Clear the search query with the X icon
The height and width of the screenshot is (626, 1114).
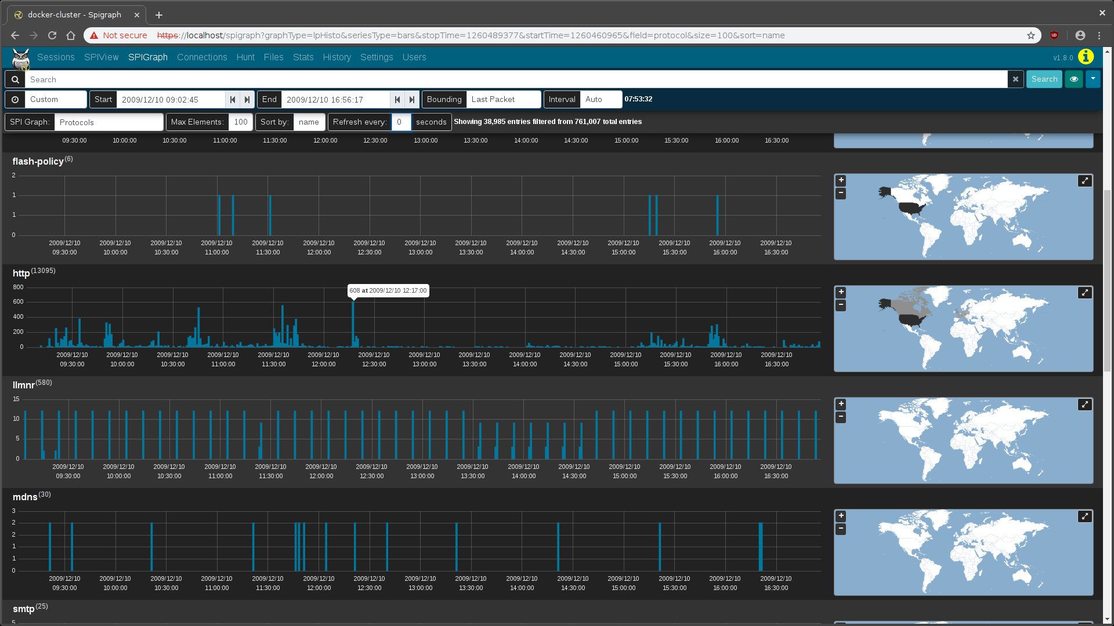click(1015, 79)
